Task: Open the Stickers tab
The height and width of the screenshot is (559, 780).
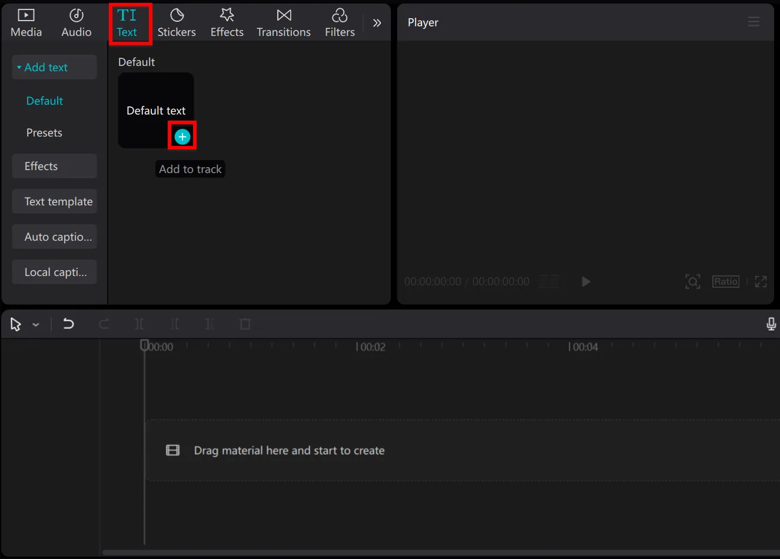Action: pyautogui.click(x=177, y=23)
